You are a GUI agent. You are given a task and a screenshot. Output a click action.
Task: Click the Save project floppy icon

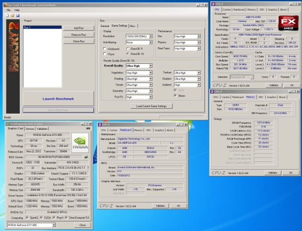18,16
